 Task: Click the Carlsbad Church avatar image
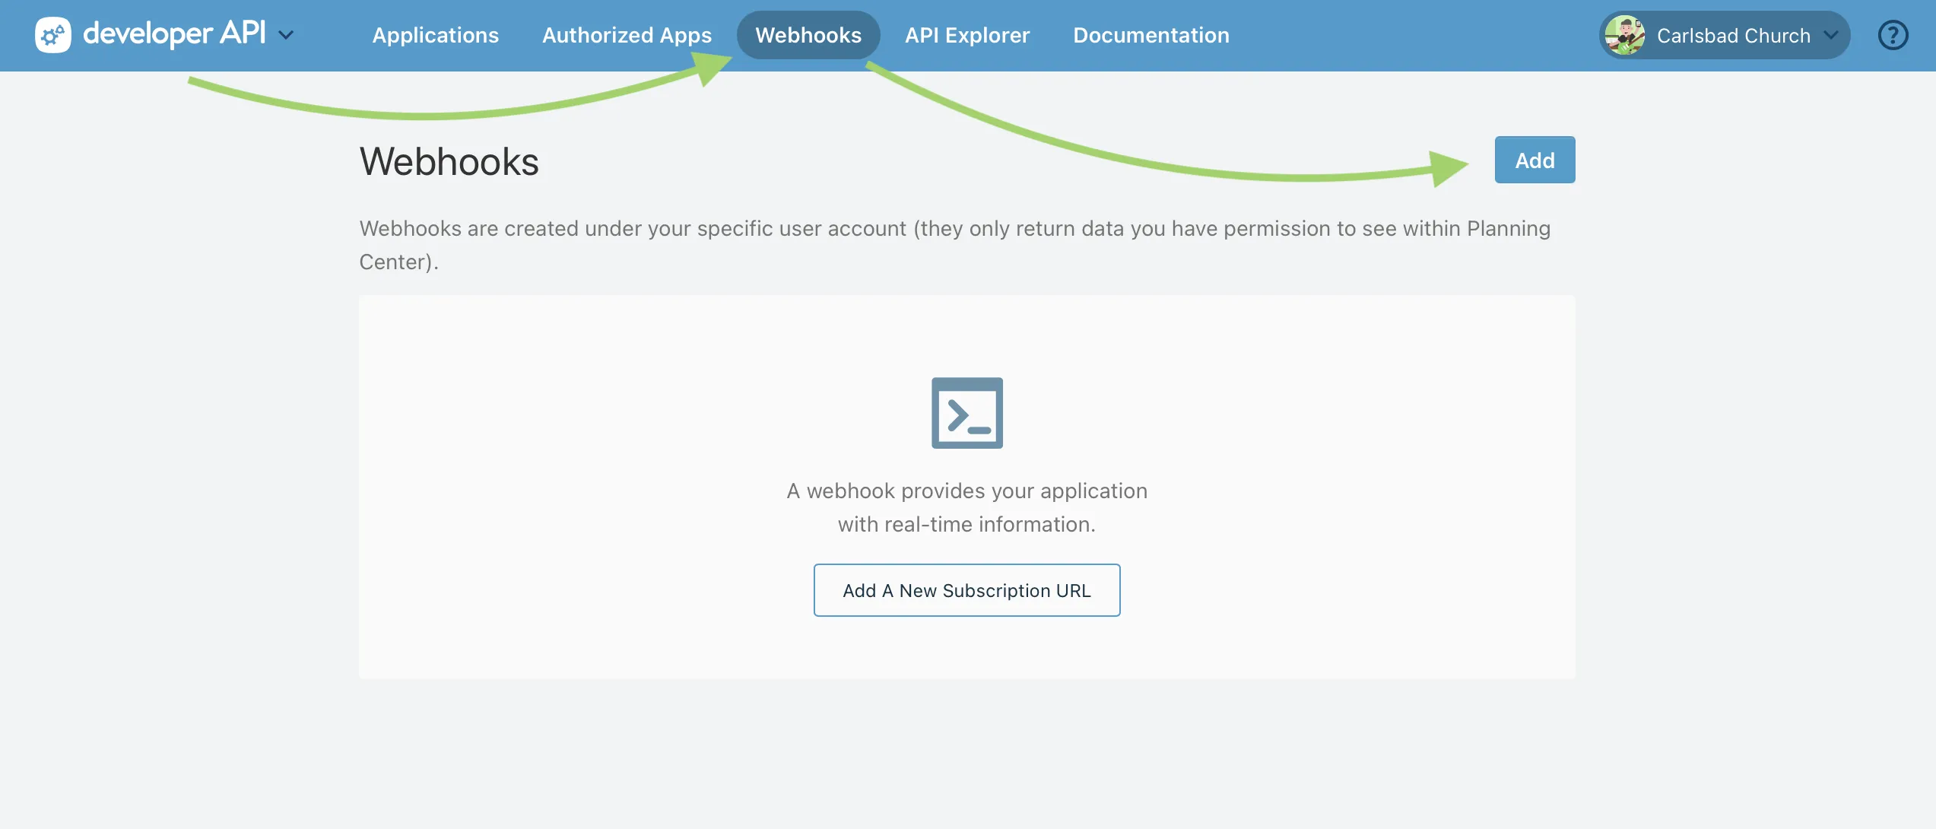pos(1625,35)
